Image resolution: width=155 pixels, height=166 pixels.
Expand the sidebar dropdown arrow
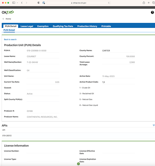[x=18, y=3]
